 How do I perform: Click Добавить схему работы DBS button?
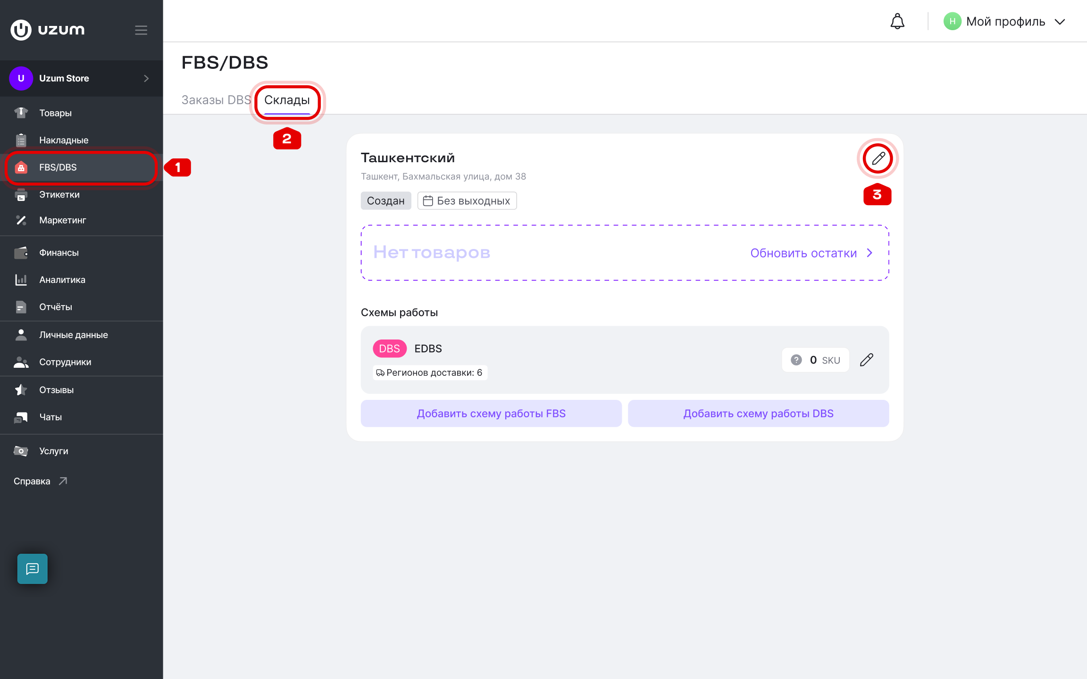[758, 414]
